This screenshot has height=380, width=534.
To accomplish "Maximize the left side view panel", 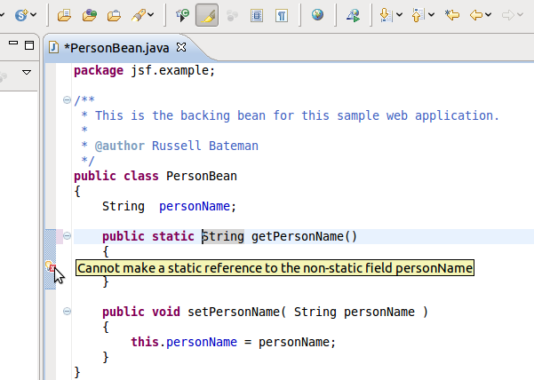I will coord(29,45).
